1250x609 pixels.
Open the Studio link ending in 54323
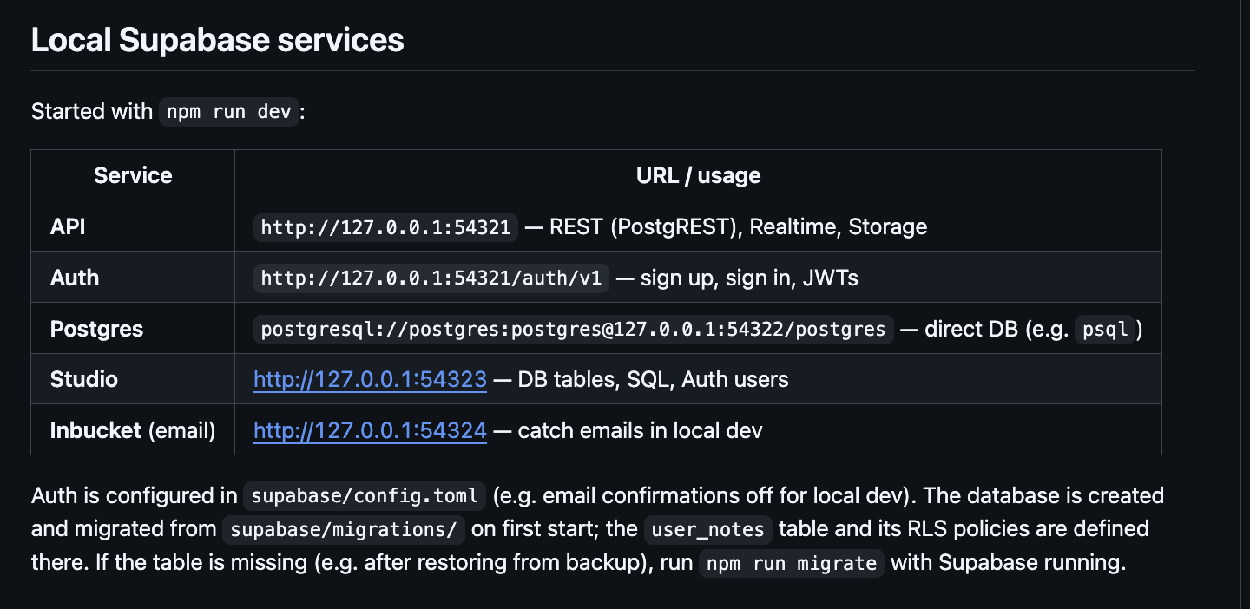click(x=370, y=379)
